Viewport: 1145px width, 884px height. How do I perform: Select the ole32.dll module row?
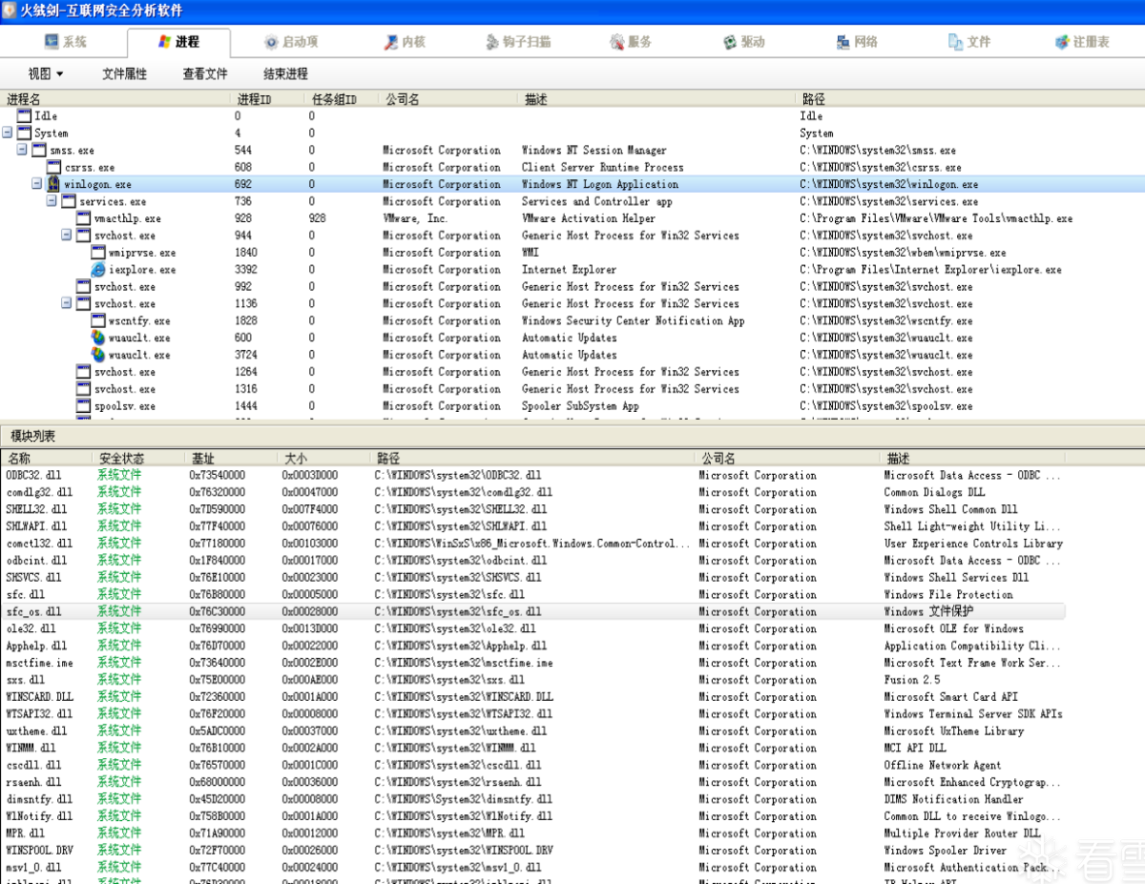point(533,628)
